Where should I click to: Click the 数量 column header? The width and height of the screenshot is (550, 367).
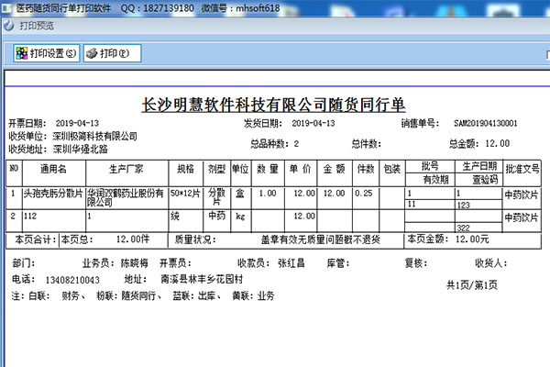268,169
